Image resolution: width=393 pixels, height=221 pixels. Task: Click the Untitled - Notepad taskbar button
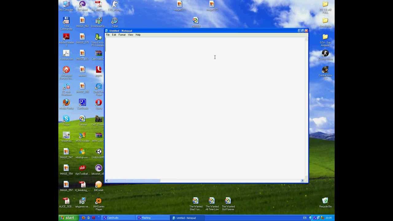coord(188,218)
